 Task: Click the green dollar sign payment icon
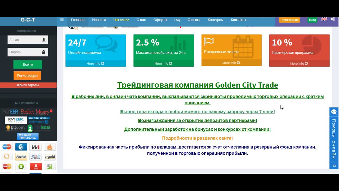point(21,167)
